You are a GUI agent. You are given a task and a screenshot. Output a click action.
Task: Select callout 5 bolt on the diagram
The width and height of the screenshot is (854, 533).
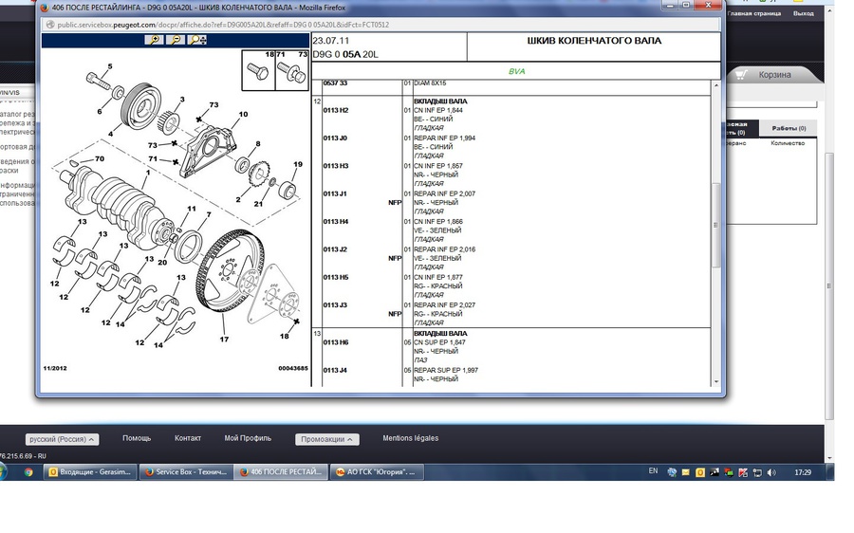coord(110,66)
